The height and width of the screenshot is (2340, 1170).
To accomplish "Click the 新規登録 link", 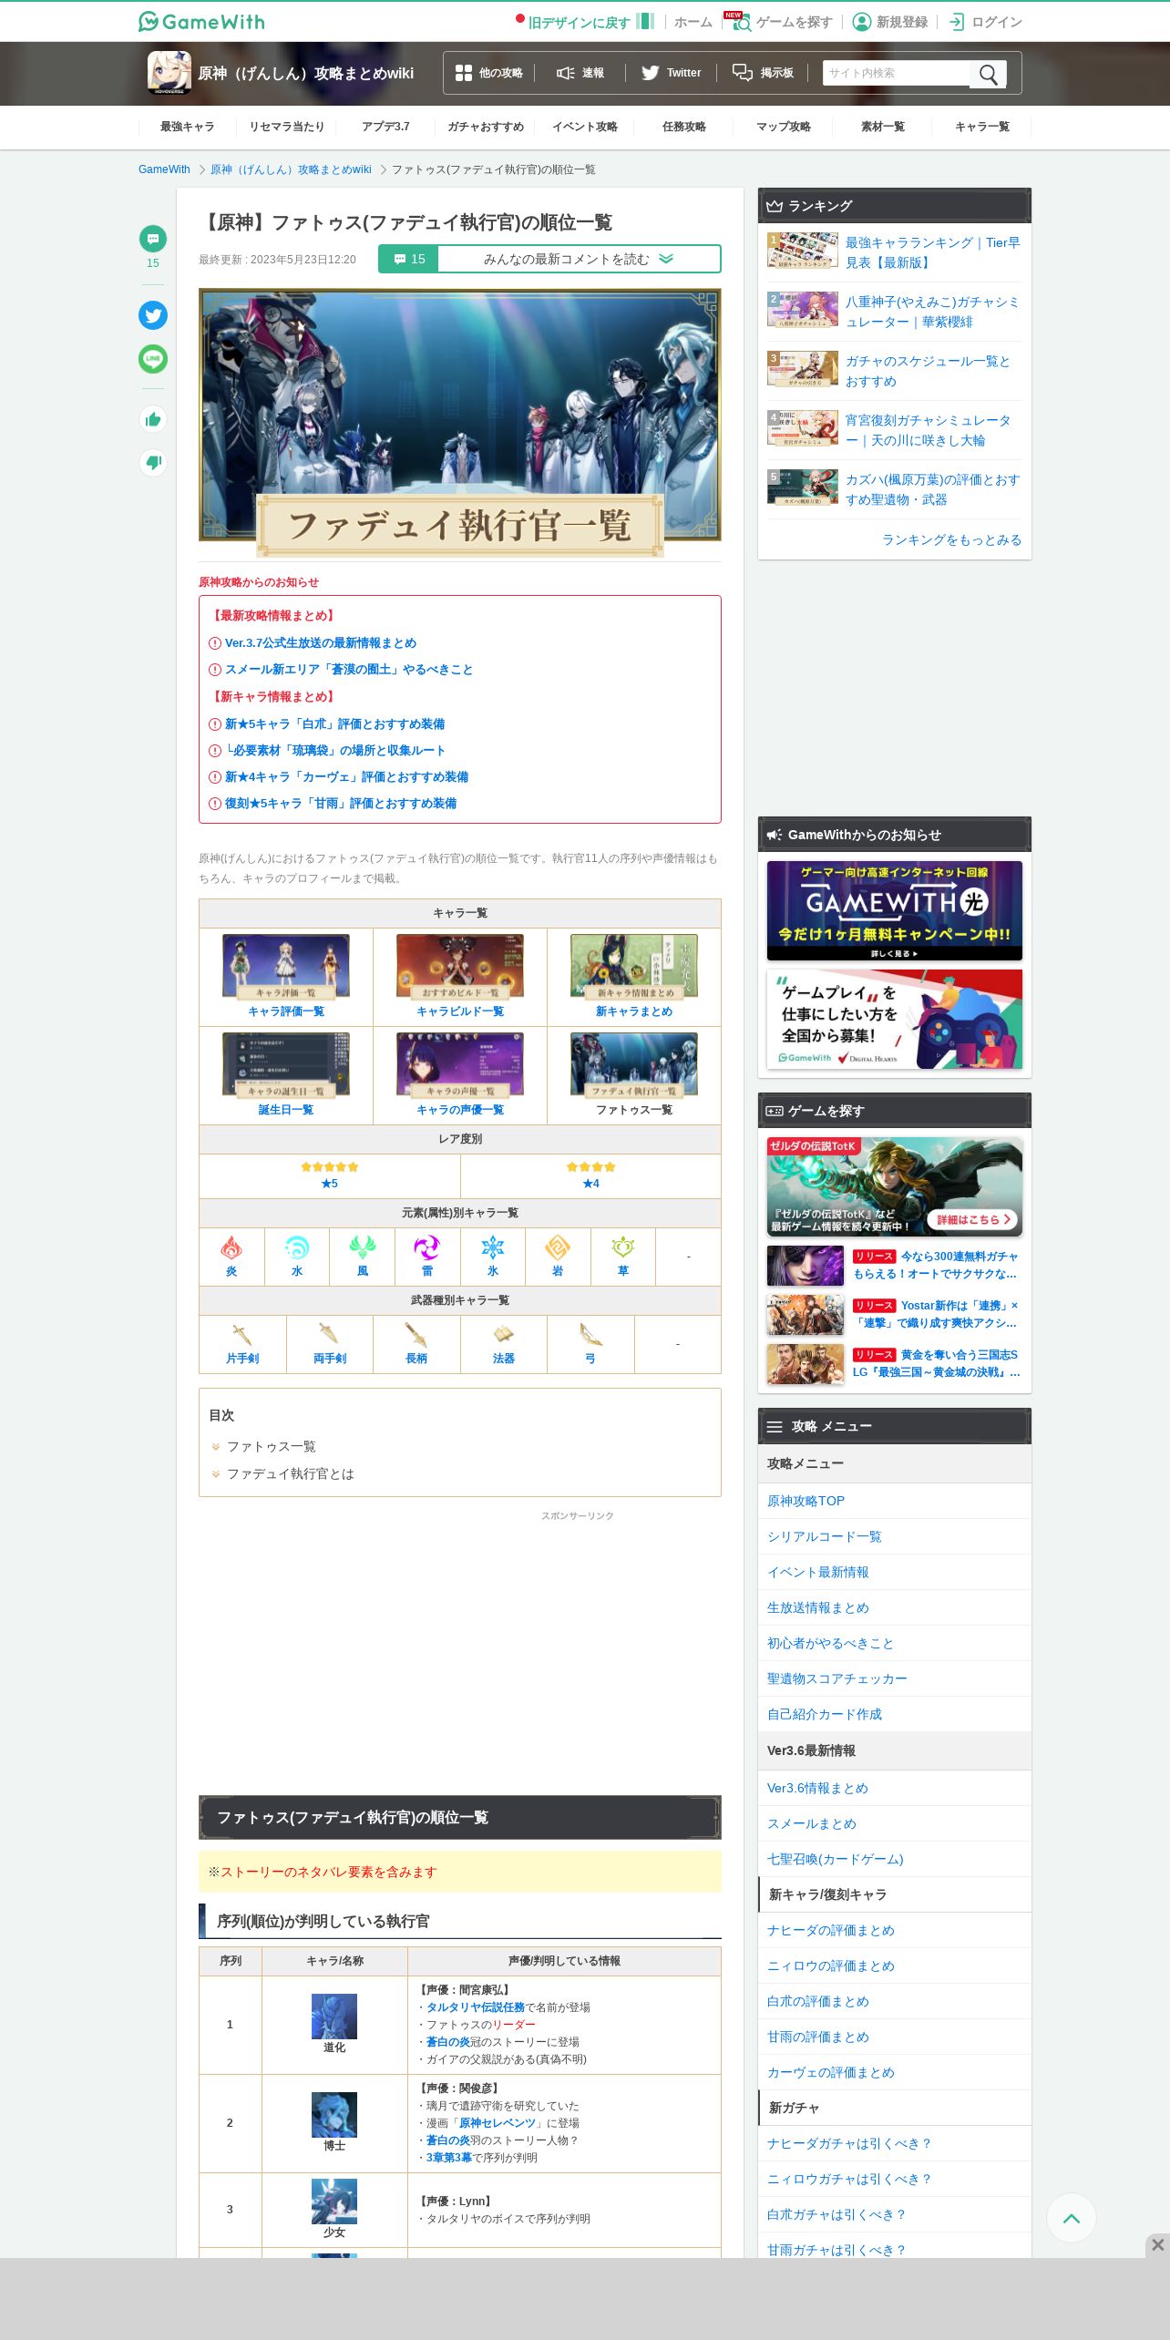I will click(x=890, y=22).
